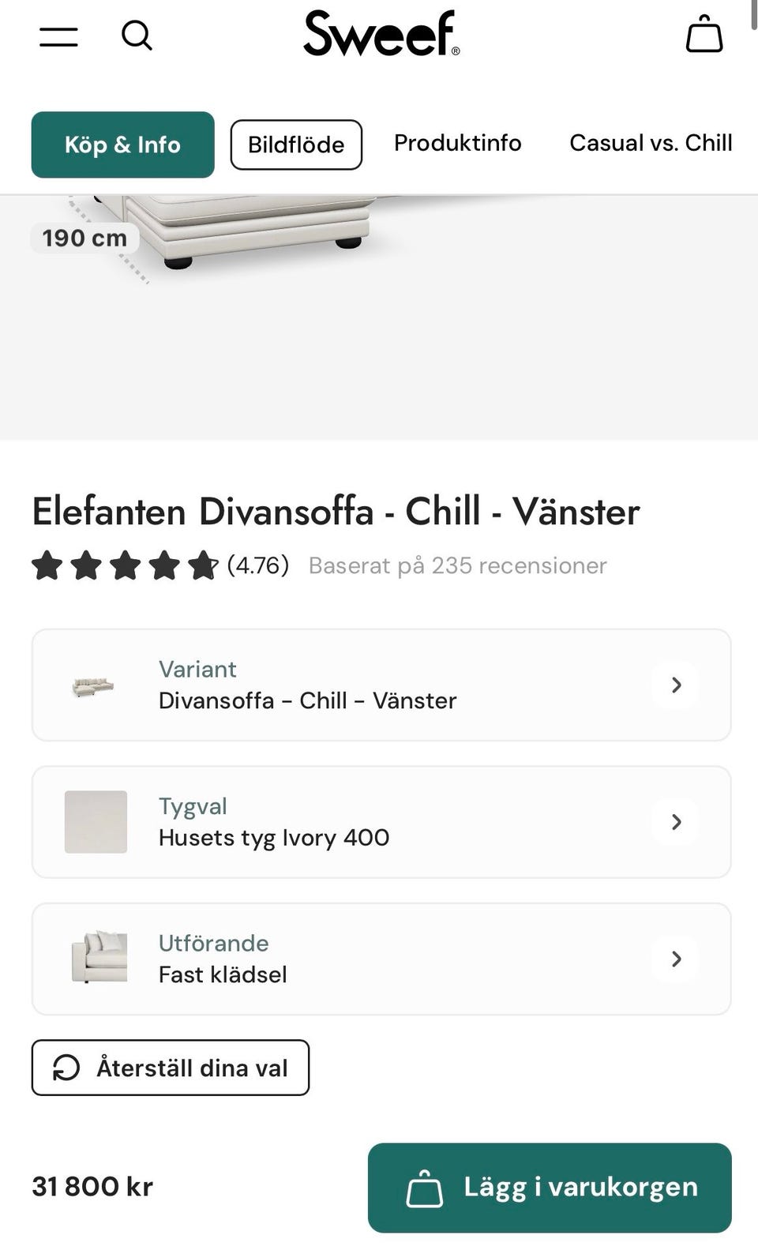758x1250 pixels.
Task: Open the Casual vs. Chill tab
Action: point(651,143)
